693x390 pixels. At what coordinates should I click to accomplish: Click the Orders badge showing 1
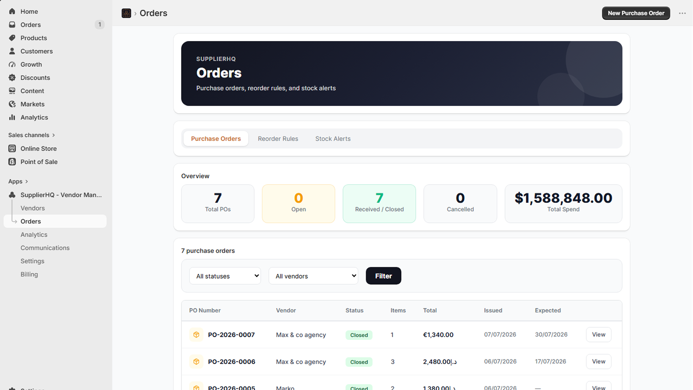100,25
